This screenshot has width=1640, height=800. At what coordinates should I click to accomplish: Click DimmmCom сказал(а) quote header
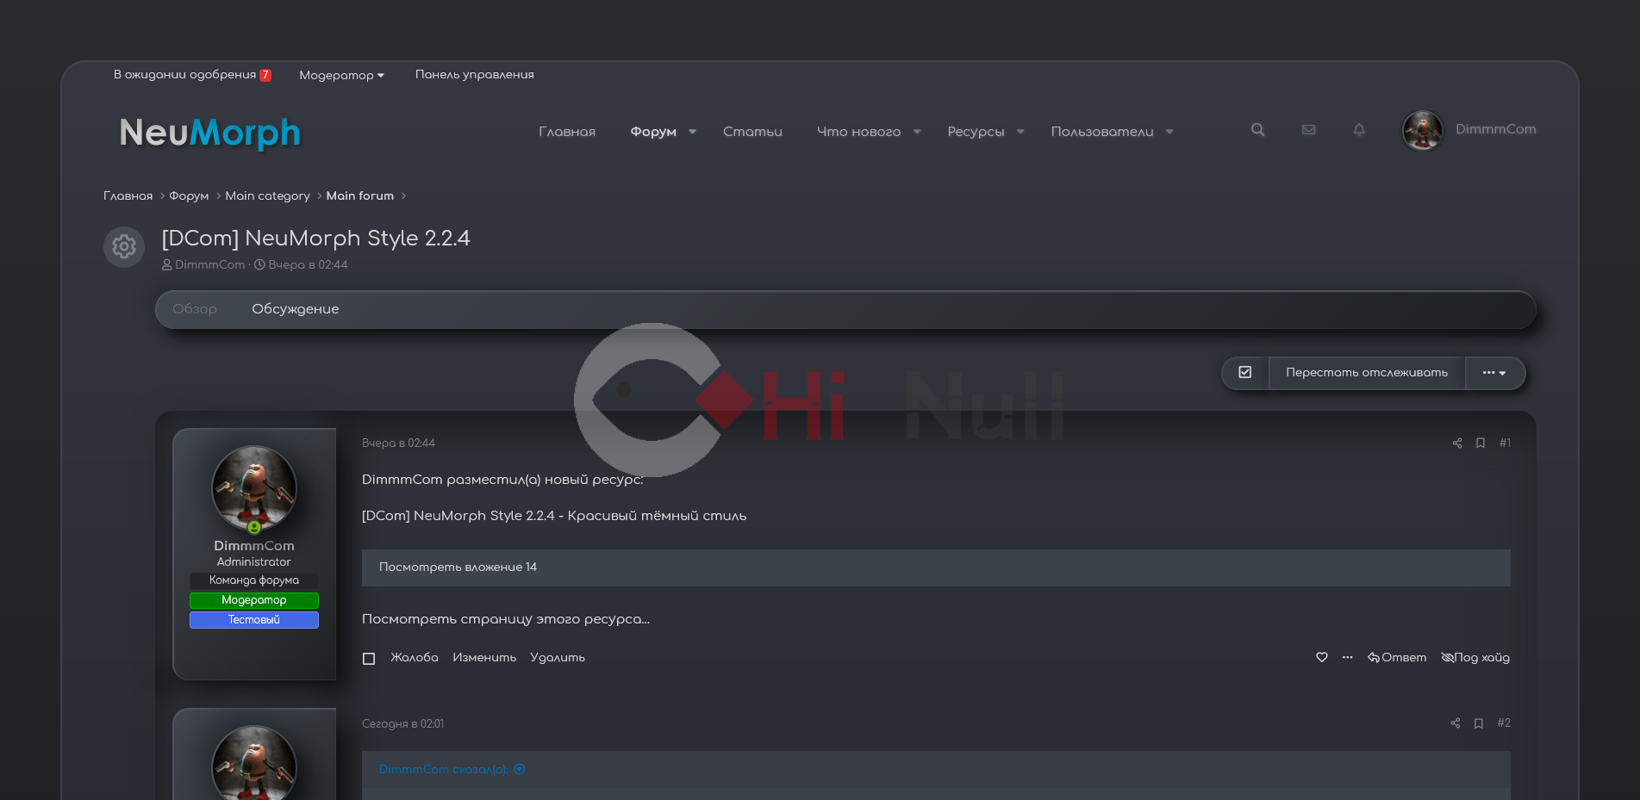pos(443,770)
